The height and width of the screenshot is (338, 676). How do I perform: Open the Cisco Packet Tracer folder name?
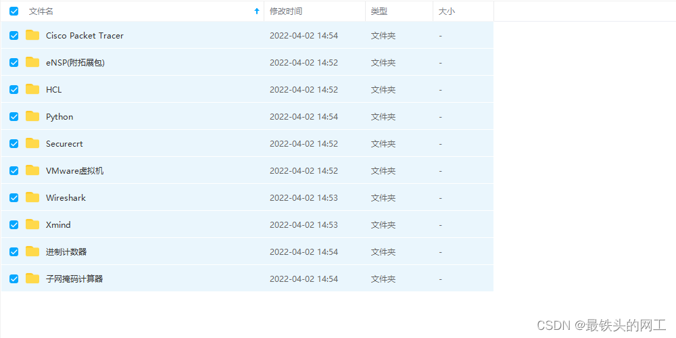tap(84, 36)
